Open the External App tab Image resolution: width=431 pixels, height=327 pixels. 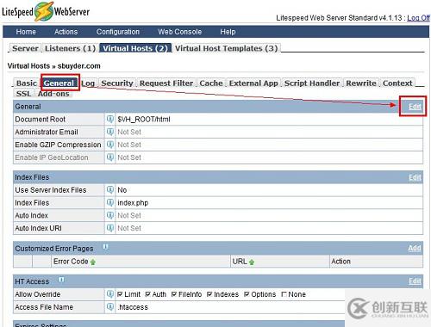(253, 83)
